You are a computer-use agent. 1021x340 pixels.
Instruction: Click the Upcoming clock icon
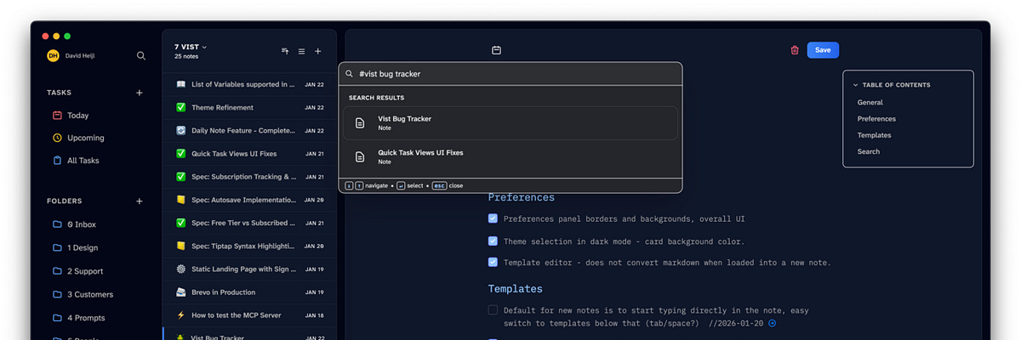pos(57,138)
